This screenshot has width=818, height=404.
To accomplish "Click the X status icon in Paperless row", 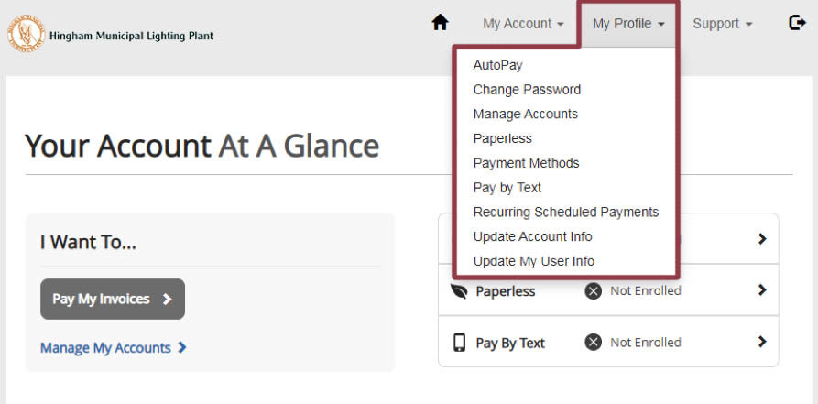I will (594, 290).
